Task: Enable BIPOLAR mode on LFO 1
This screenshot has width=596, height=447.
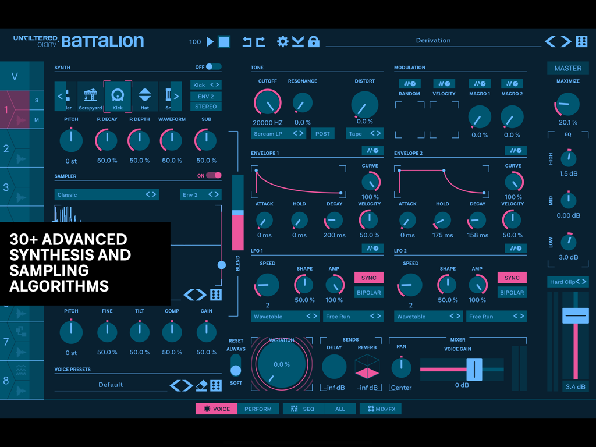Action: click(x=369, y=292)
